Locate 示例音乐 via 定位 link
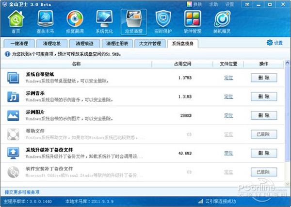The image size is (291, 207). (228, 96)
